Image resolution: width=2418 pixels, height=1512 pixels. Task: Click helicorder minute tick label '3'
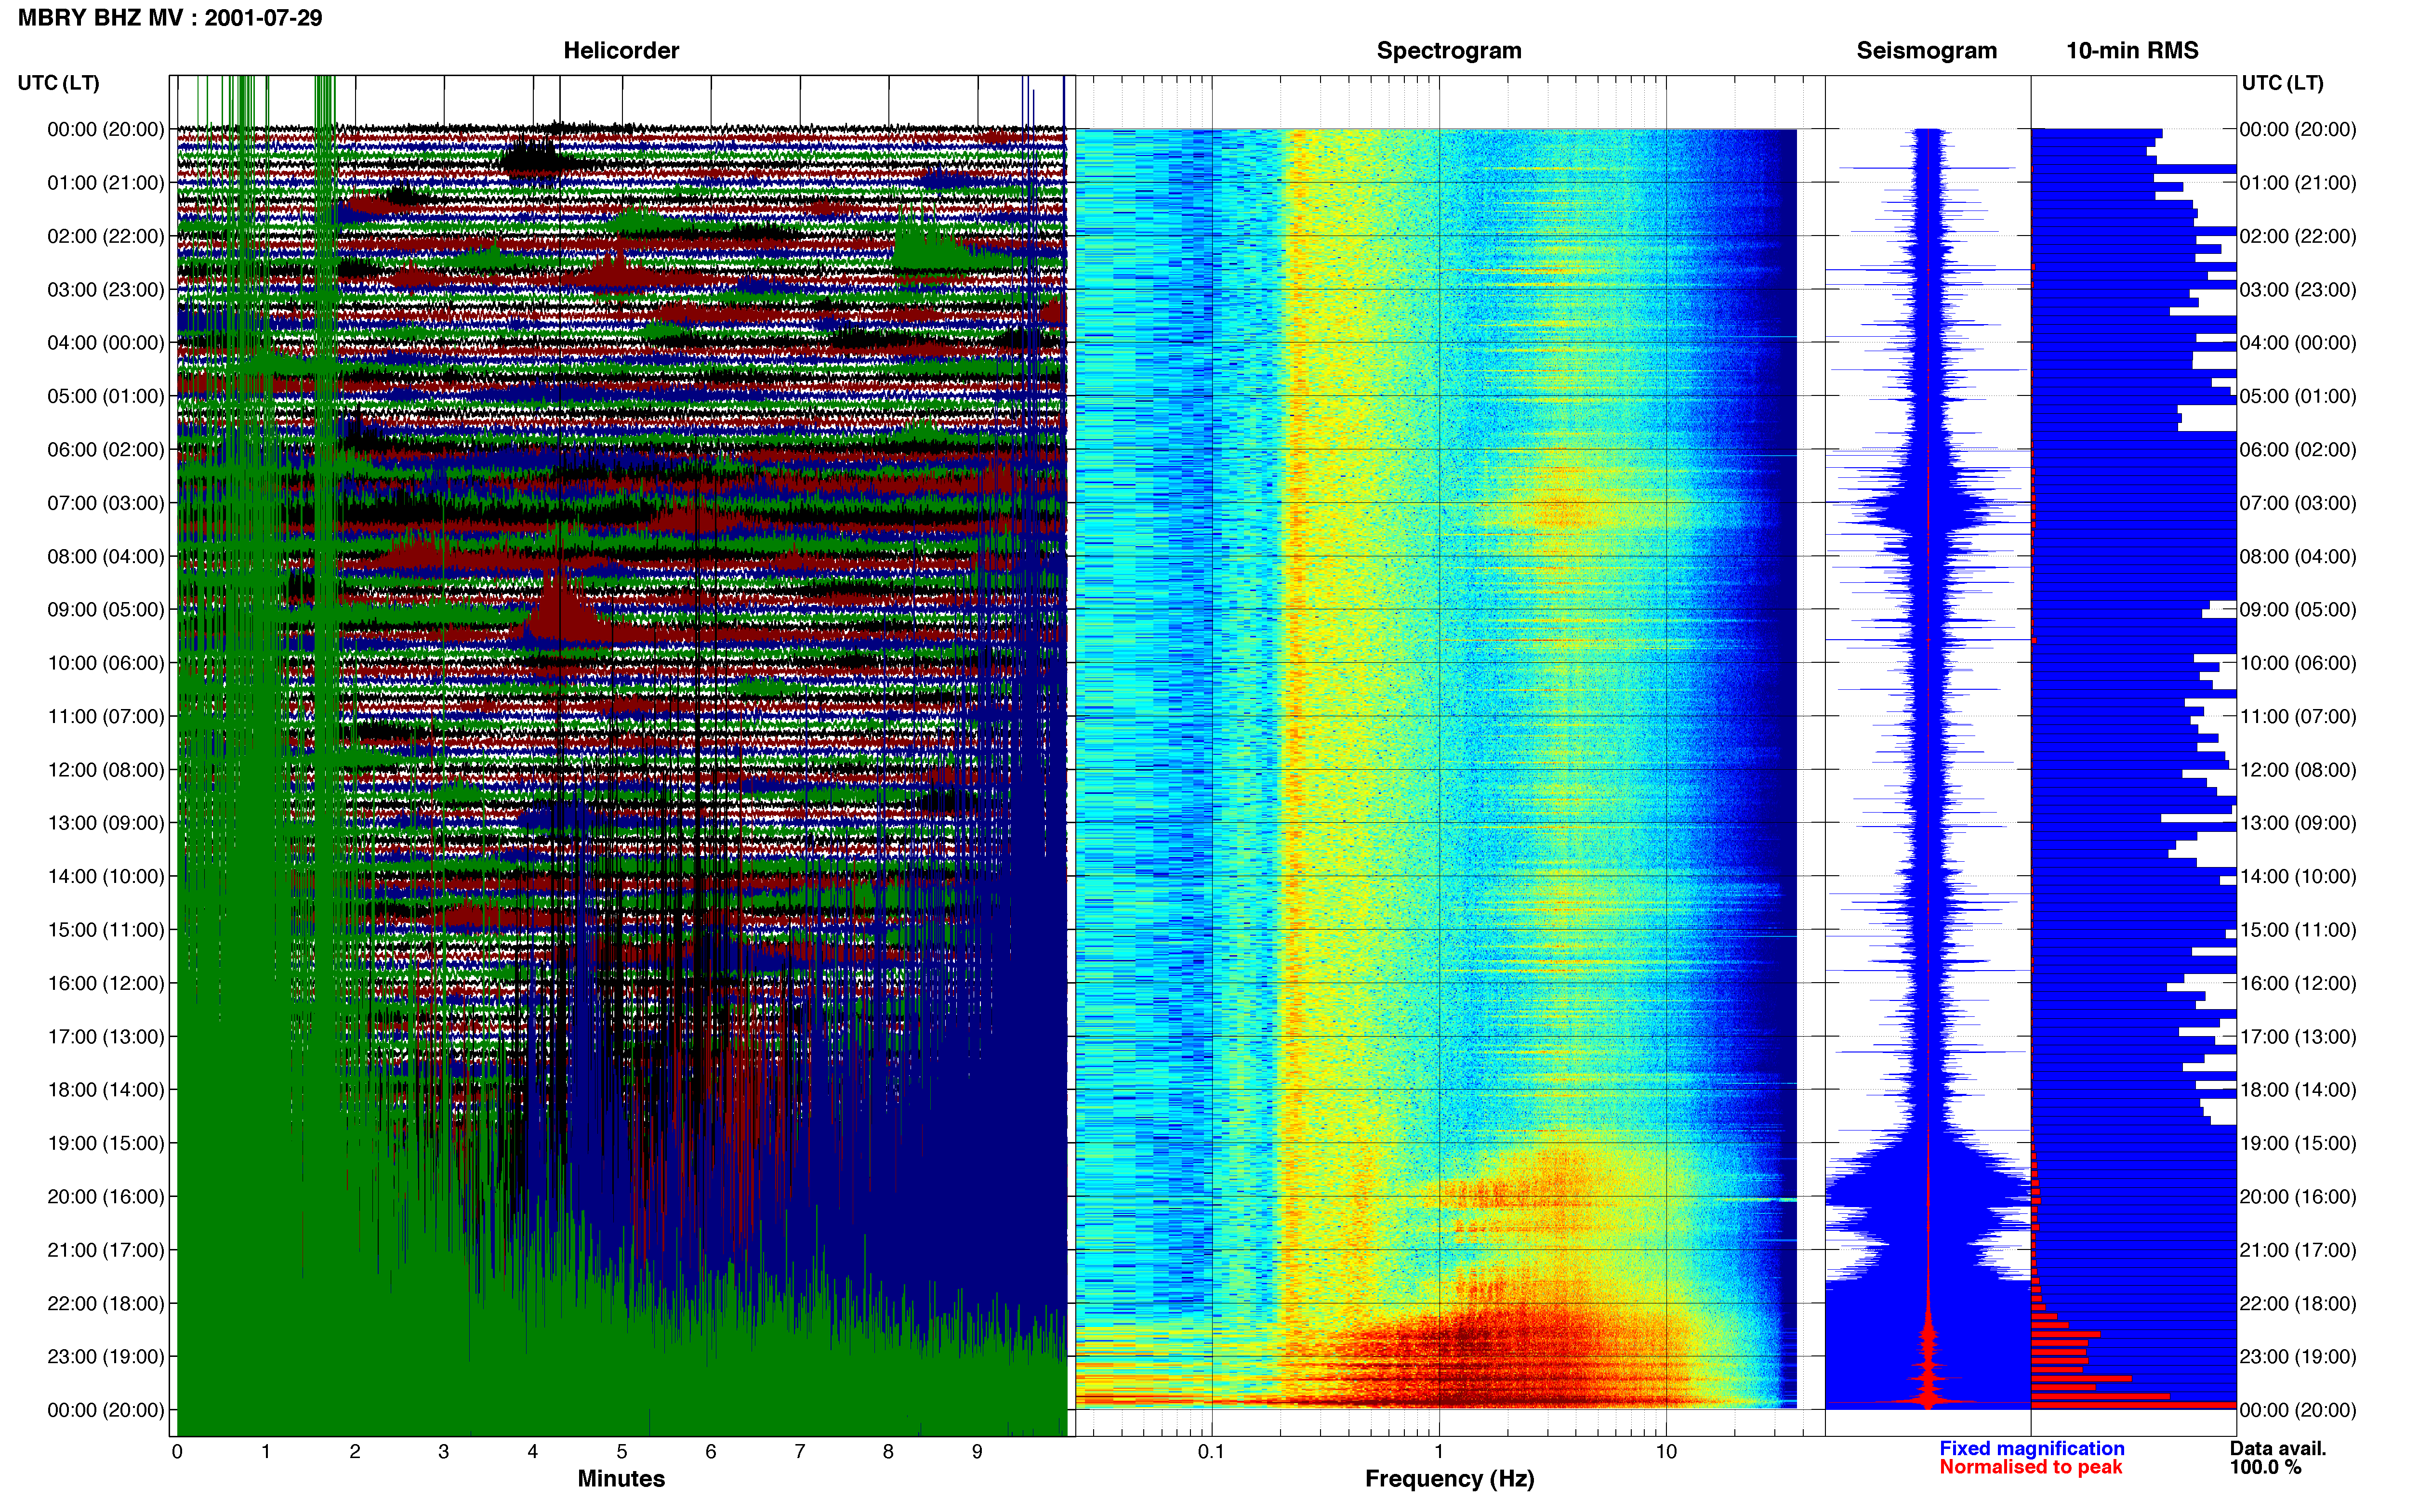click(x=444, y=1452)
